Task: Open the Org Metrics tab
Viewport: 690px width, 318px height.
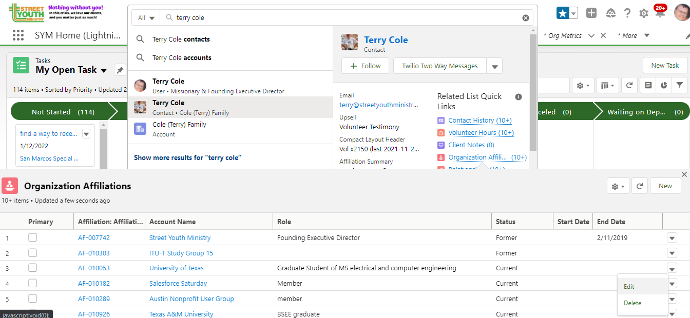Action: click(x=565, y=35)
